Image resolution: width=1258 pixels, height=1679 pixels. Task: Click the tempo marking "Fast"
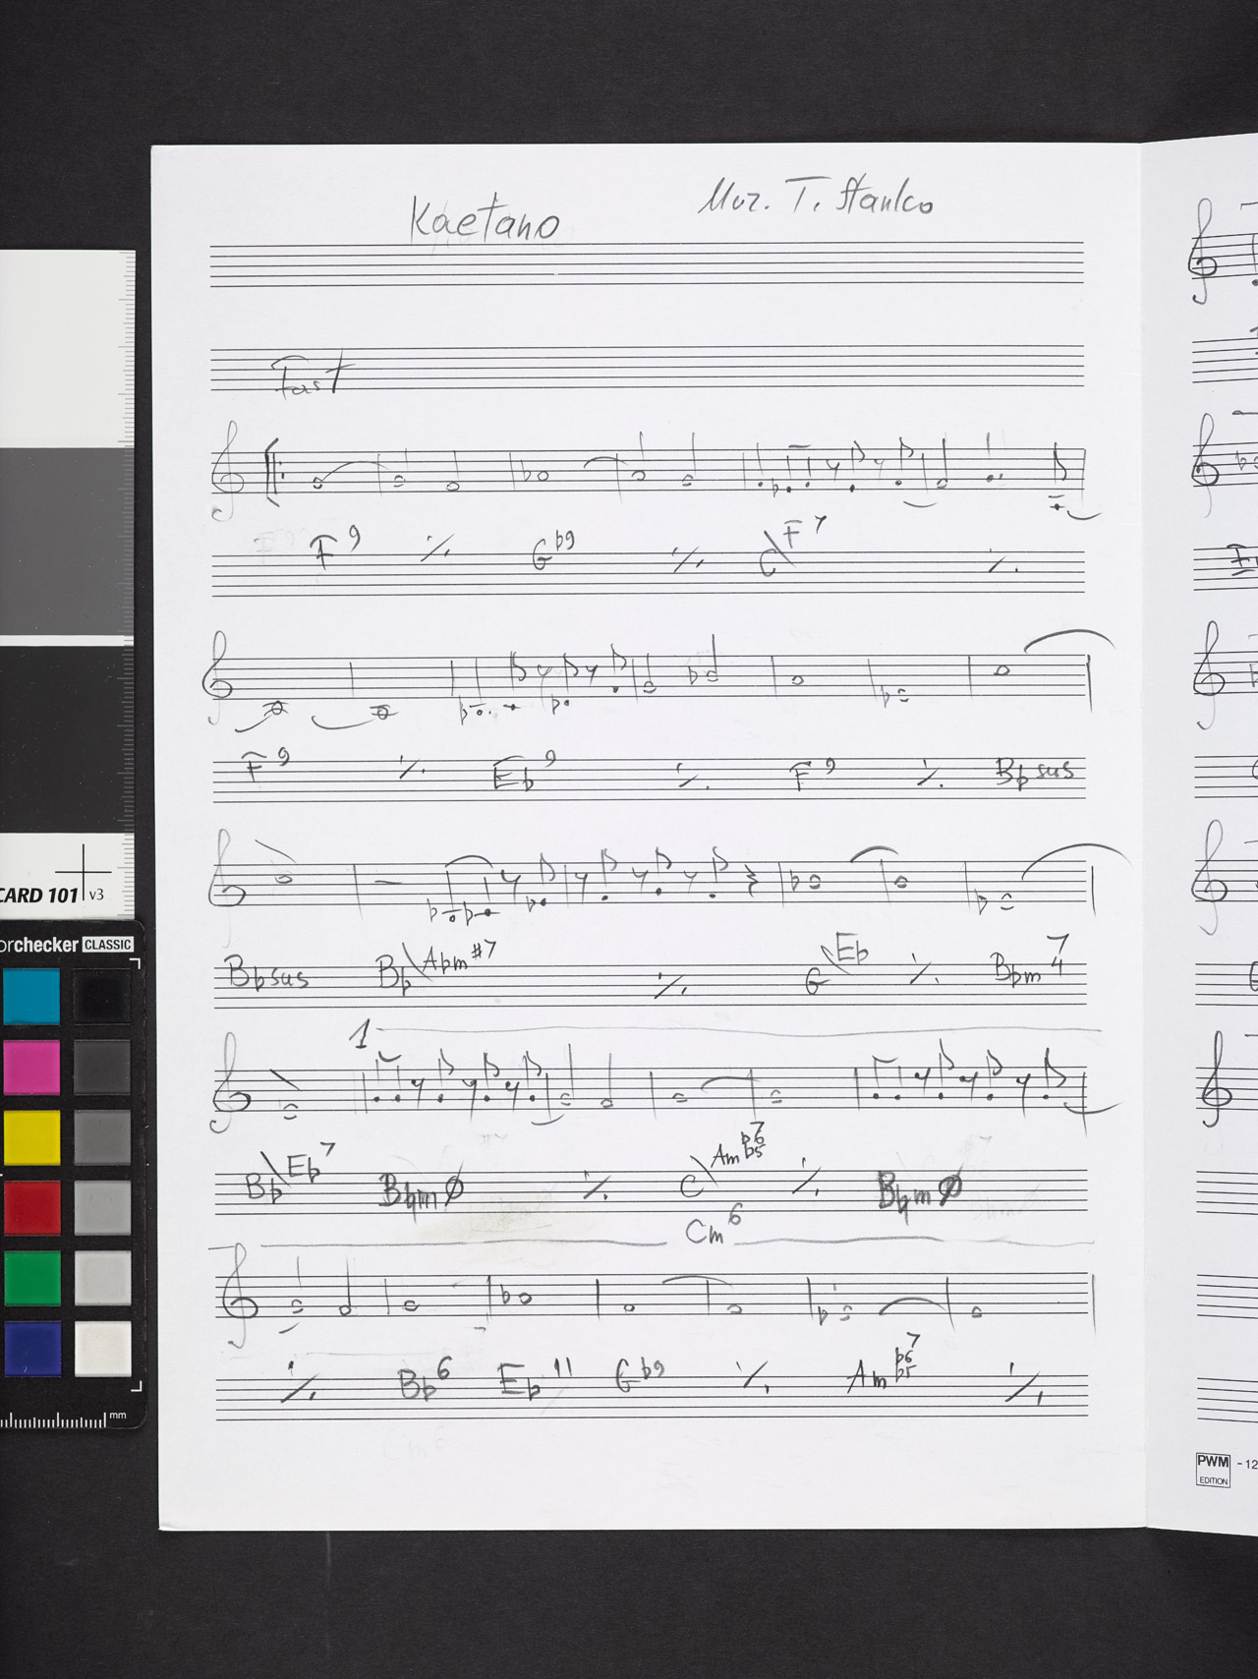[313, 376]
